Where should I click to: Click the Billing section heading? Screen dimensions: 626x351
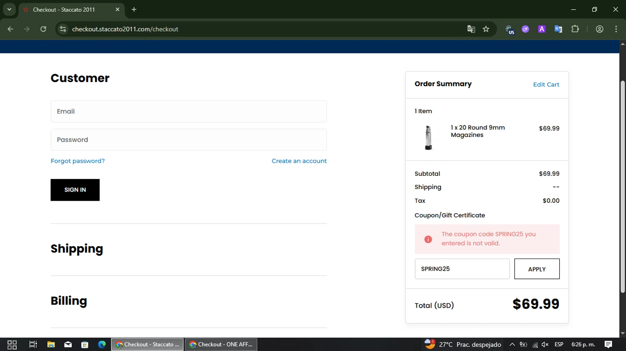click(69, 301)
